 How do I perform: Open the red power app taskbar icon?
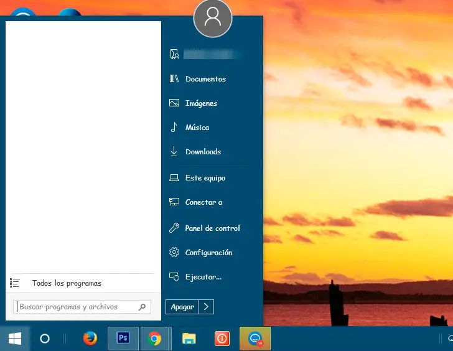pos(222,339)
